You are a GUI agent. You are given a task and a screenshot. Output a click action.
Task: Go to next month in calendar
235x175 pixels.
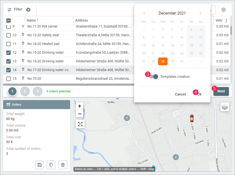[201, 13]
